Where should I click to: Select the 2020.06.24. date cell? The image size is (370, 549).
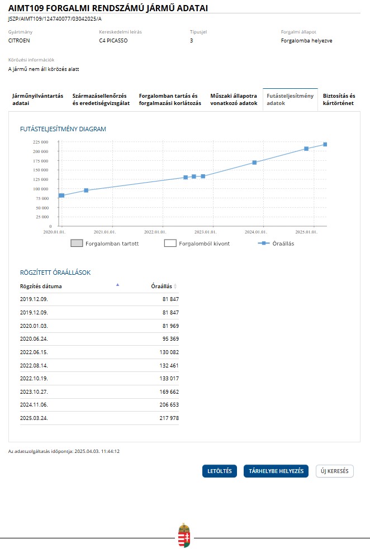tap(34, 338)
